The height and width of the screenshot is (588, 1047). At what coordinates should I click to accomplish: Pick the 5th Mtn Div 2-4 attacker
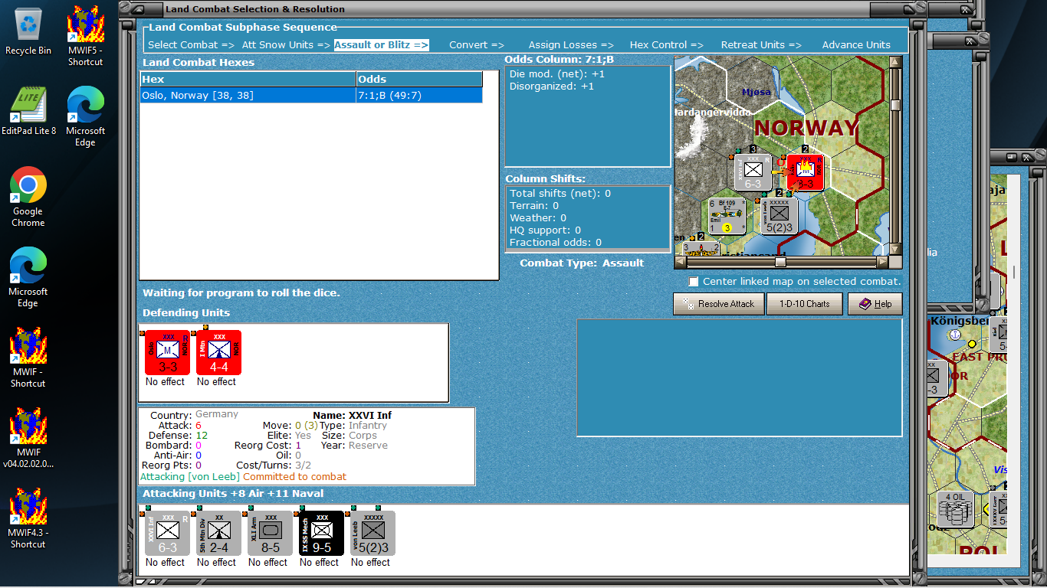[x=219, y=534]
